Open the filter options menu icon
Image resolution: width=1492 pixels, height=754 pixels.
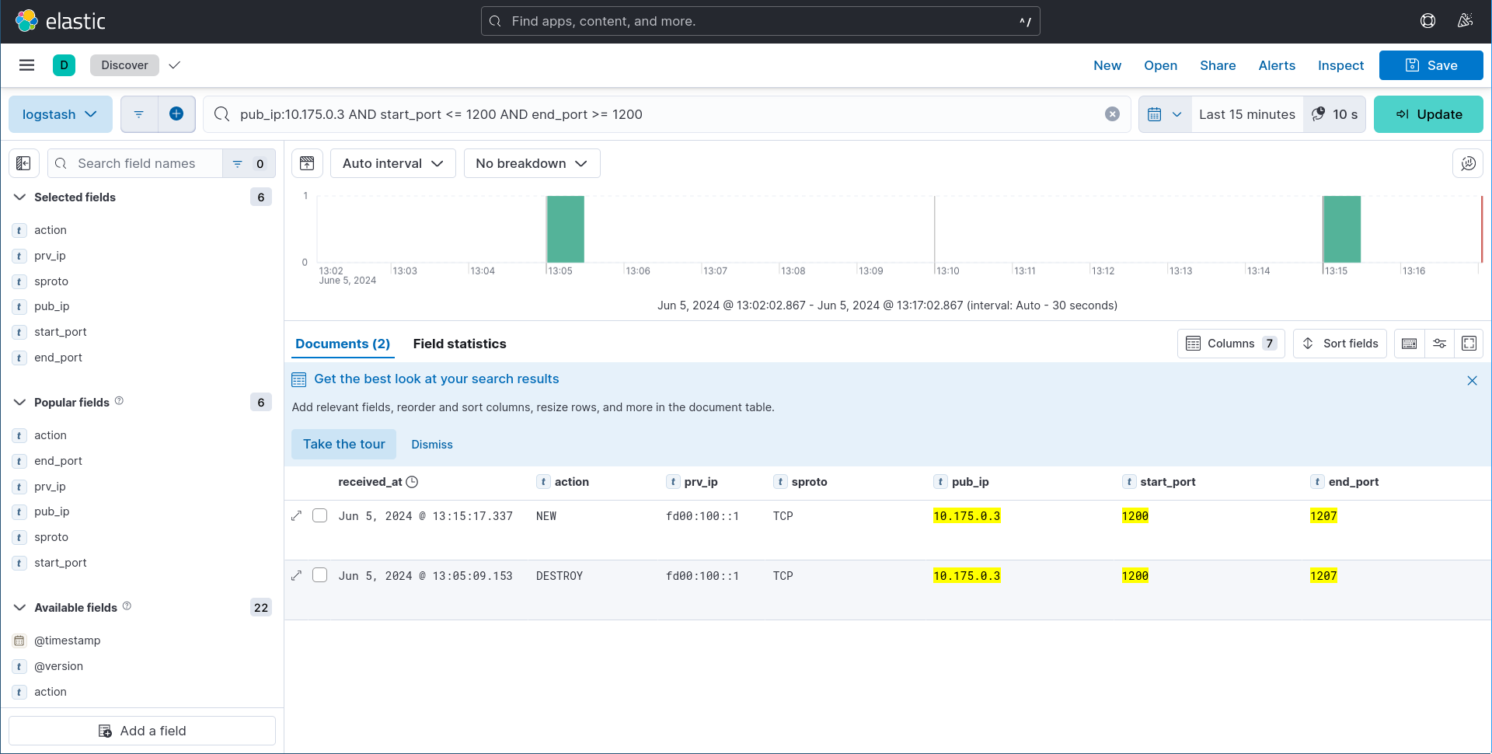point(139,114)
